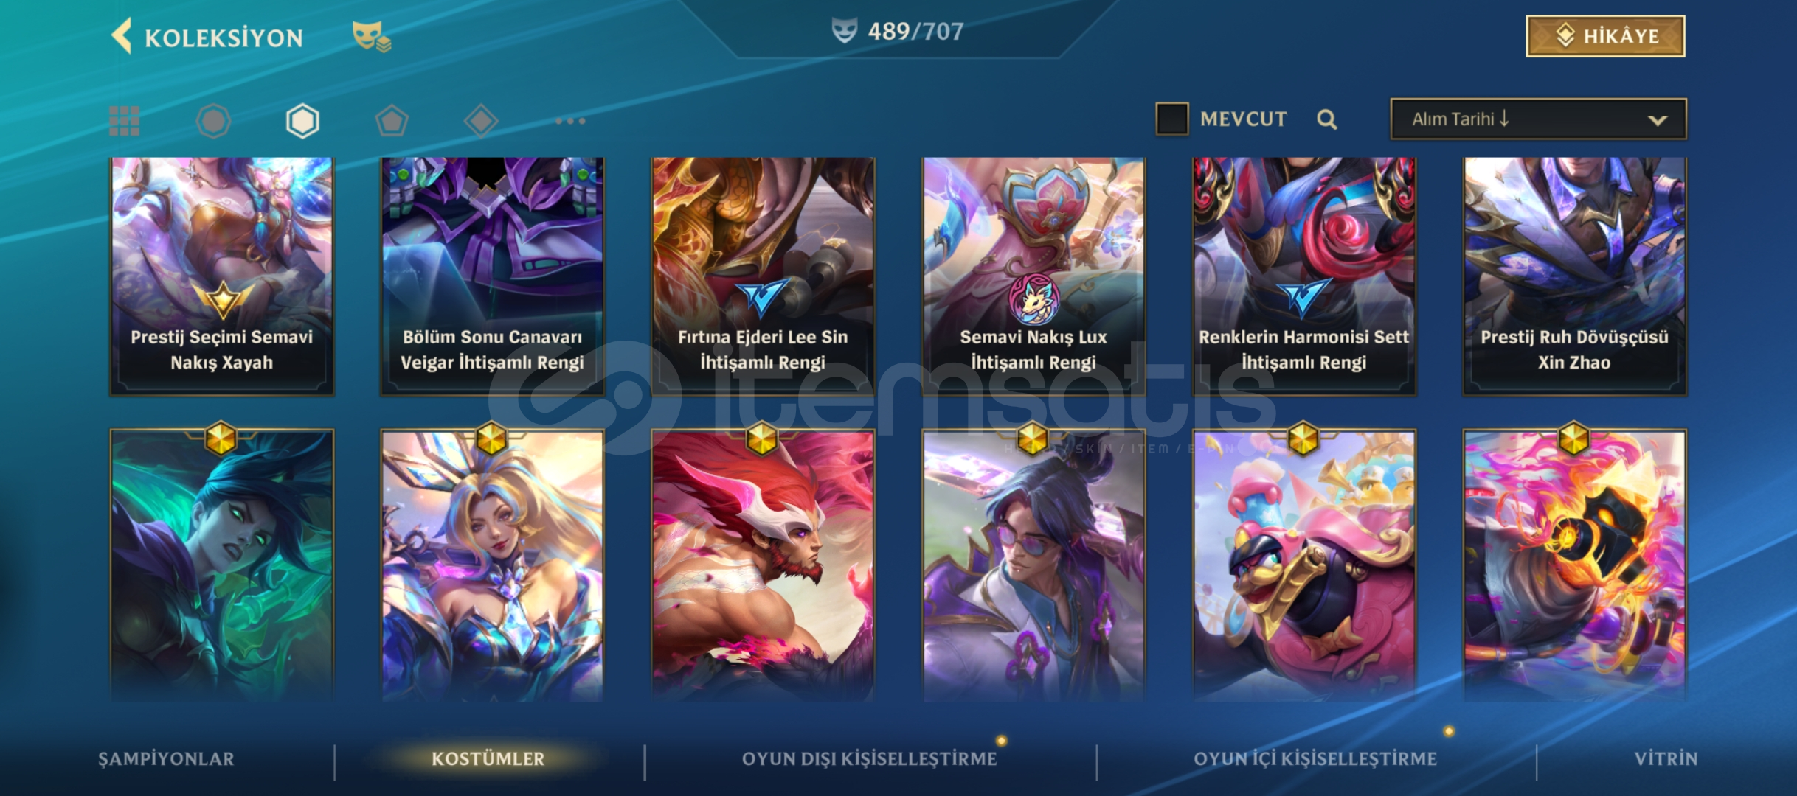Open the three-dots more filters icon
This screenshot has height=796, width=1797.
570,121
